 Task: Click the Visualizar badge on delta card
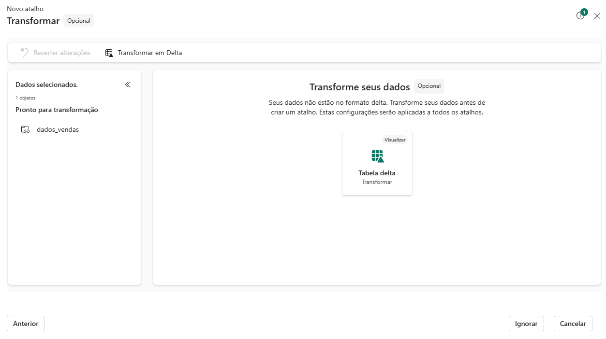tap(395, 140)
